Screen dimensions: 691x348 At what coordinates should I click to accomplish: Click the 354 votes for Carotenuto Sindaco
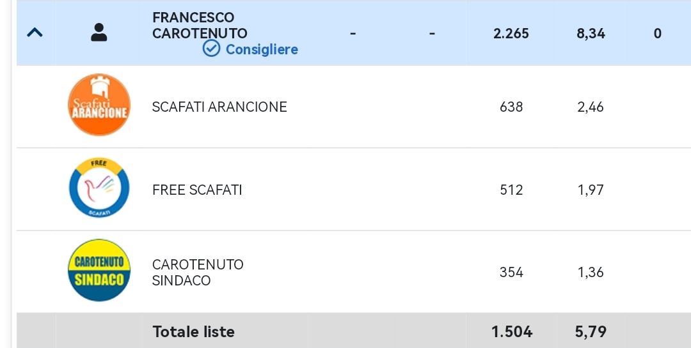click(511, 272)
